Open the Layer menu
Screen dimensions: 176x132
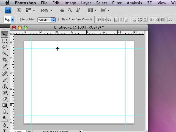86,3
